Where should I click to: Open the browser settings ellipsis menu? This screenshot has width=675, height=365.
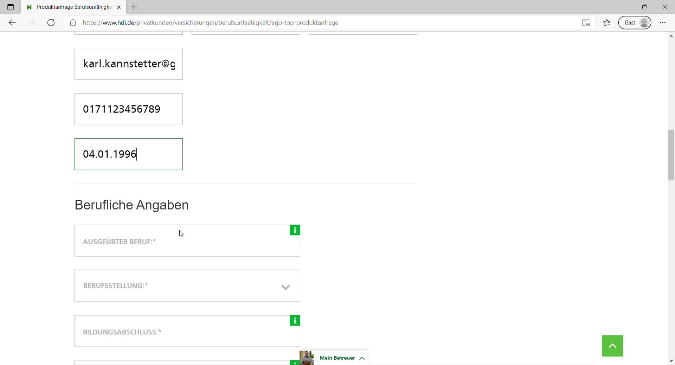(x=663, y=23)
